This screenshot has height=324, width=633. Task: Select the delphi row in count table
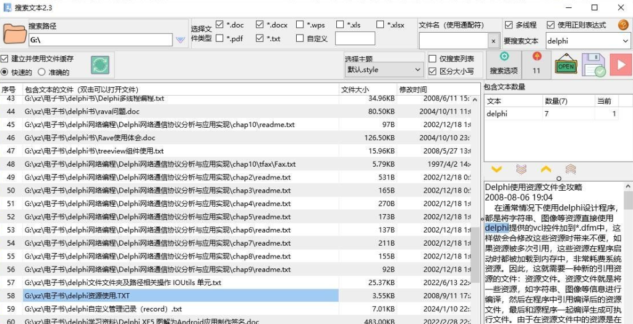click(x=552, y=114)
